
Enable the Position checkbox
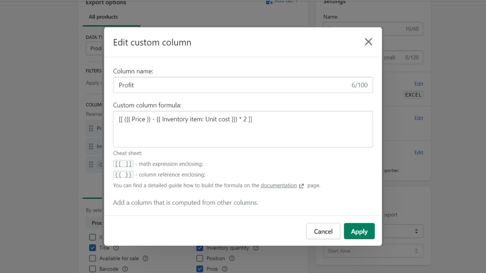pos(200,258)
